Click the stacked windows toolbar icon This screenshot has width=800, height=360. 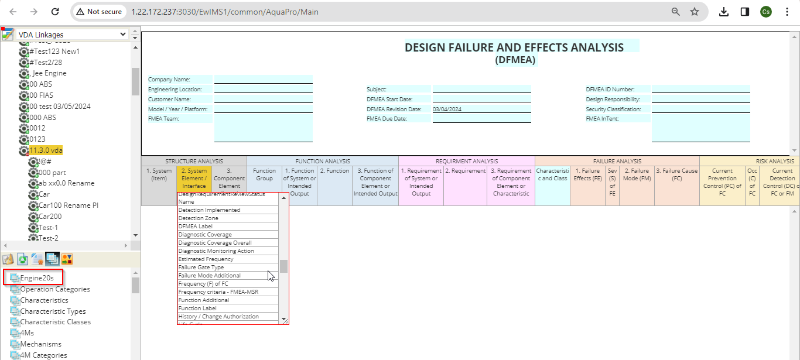52,259
